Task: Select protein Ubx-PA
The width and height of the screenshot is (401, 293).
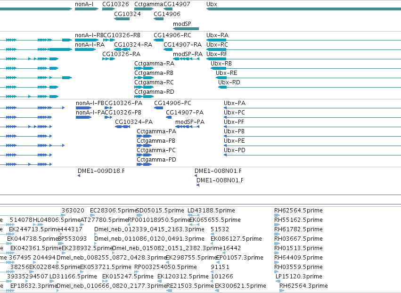Action: (235, 103)
